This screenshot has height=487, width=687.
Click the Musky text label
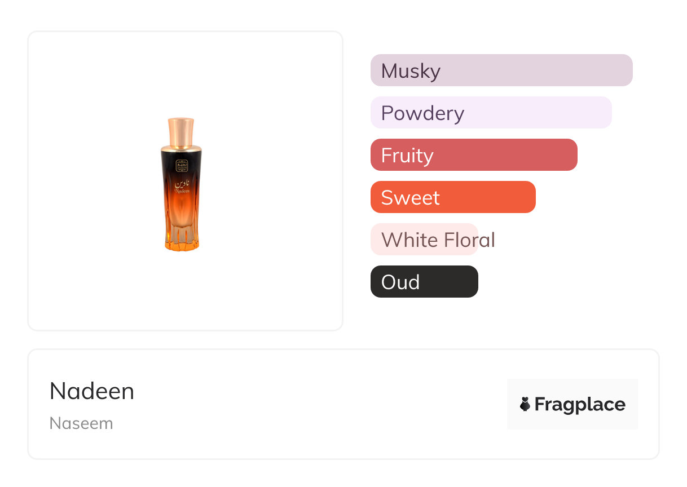tap(411, 71)
